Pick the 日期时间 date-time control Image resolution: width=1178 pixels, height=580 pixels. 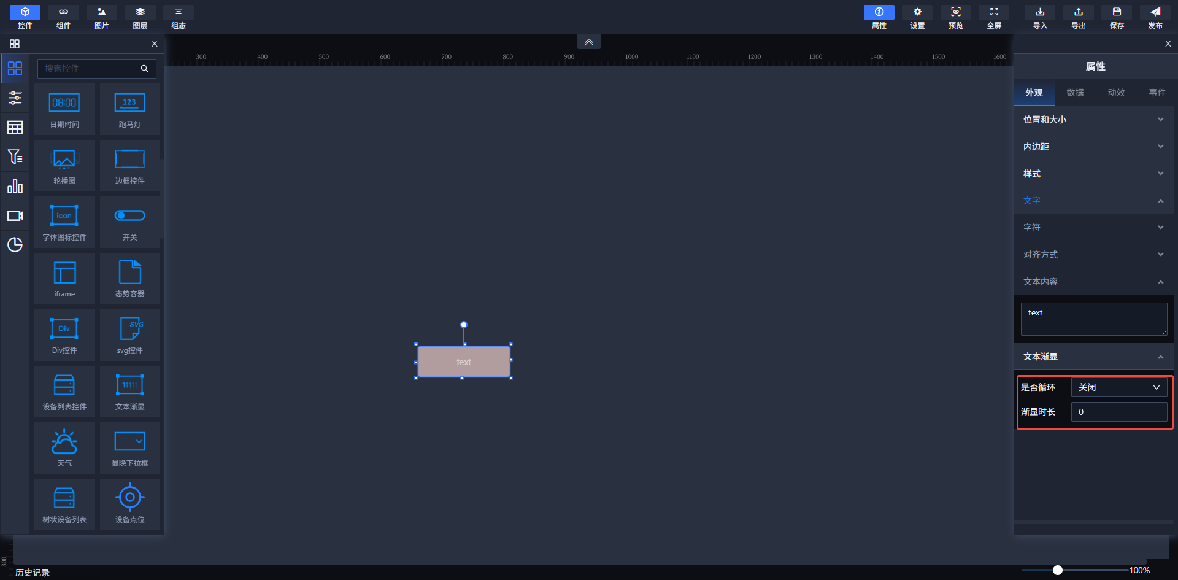64,109
